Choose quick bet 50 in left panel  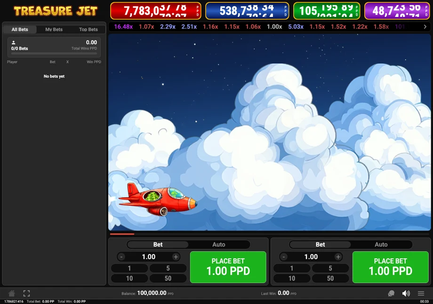168,278
